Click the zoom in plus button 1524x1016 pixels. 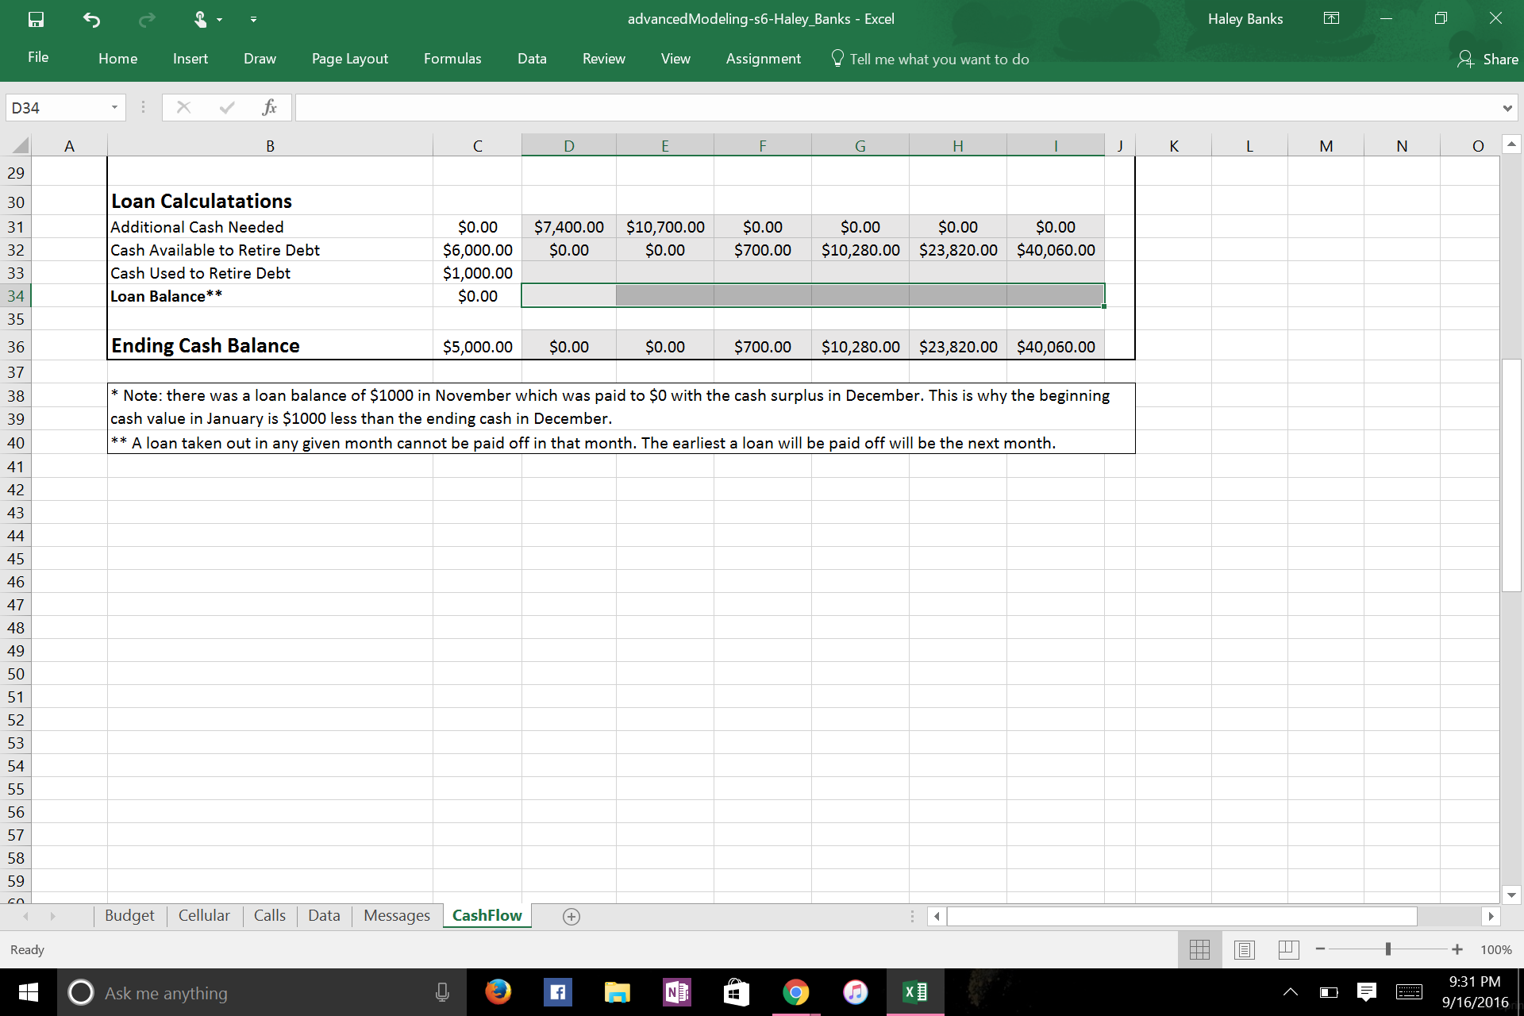1457,949
